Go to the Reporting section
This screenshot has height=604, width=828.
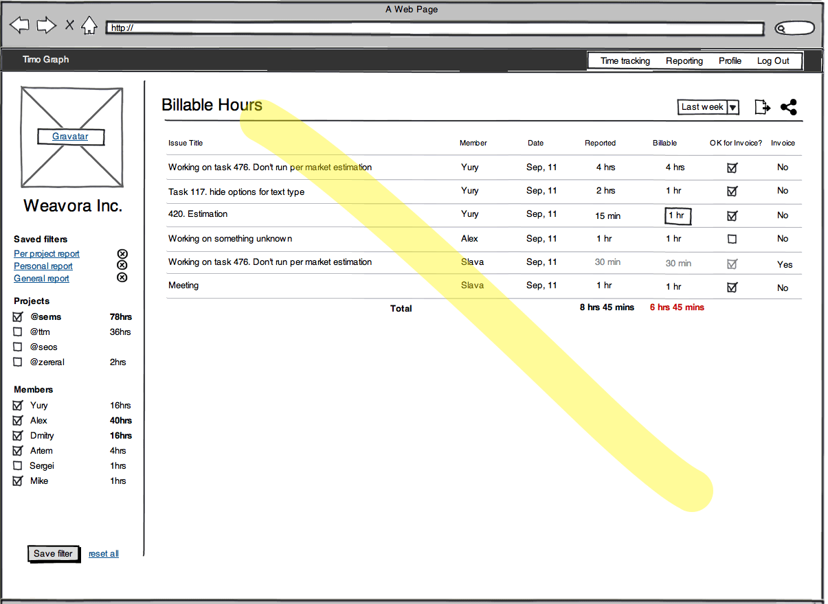pyautogui.click(x=684, y=61)
